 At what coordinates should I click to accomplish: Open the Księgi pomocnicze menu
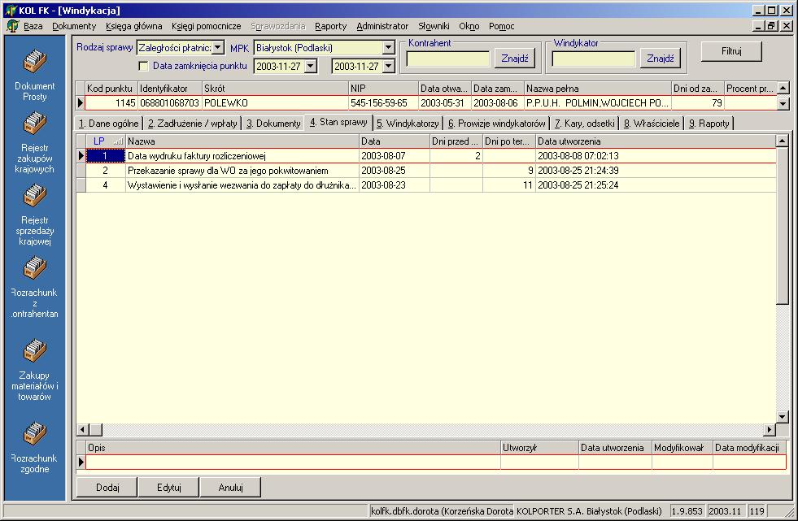[206, 26]
